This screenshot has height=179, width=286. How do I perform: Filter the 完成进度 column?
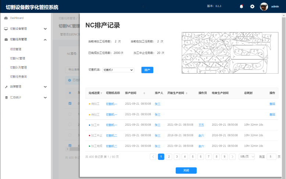[x=101, y=93]
